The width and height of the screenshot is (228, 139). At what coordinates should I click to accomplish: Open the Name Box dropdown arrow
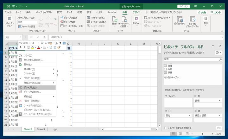point(21,37)
